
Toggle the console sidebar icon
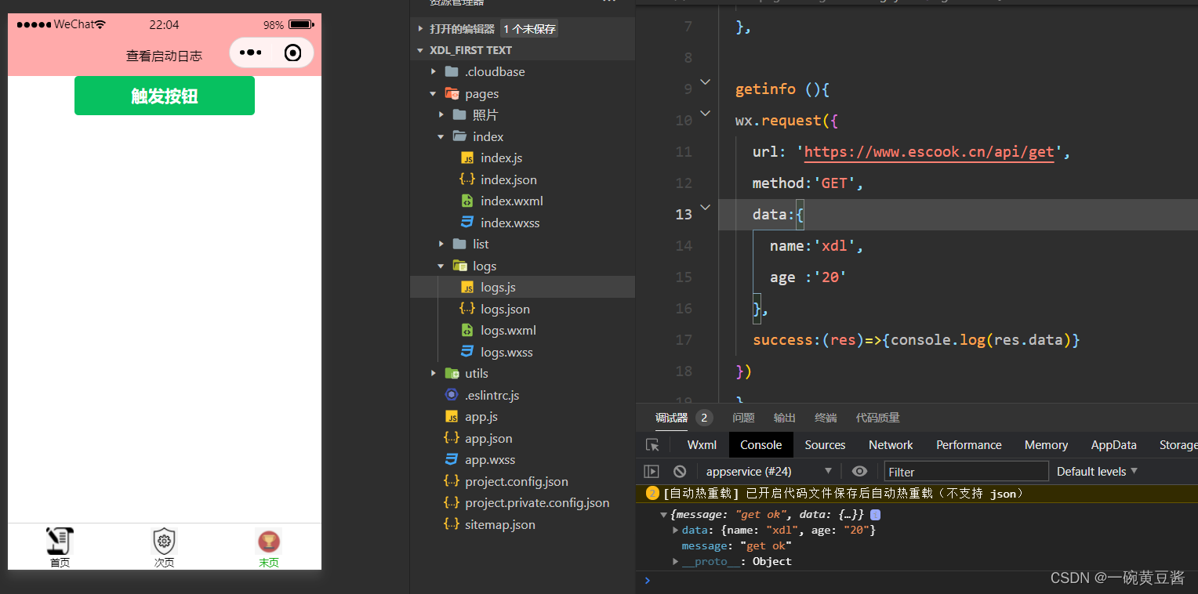coord(652,471)
